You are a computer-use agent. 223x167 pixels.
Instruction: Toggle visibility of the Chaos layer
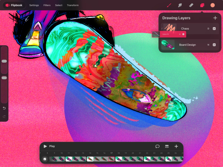point(214,29)
